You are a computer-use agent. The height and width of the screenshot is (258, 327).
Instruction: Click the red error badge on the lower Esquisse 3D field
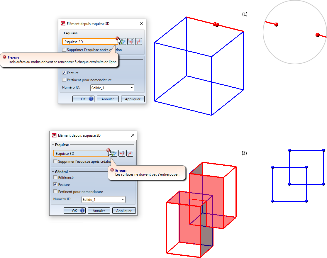tap(108, 150)
